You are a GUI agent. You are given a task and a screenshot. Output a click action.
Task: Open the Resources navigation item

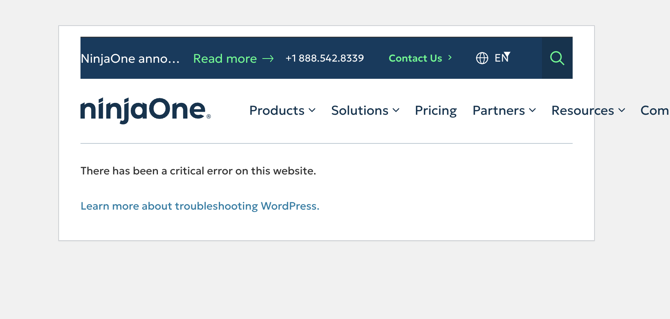[583, 111]
